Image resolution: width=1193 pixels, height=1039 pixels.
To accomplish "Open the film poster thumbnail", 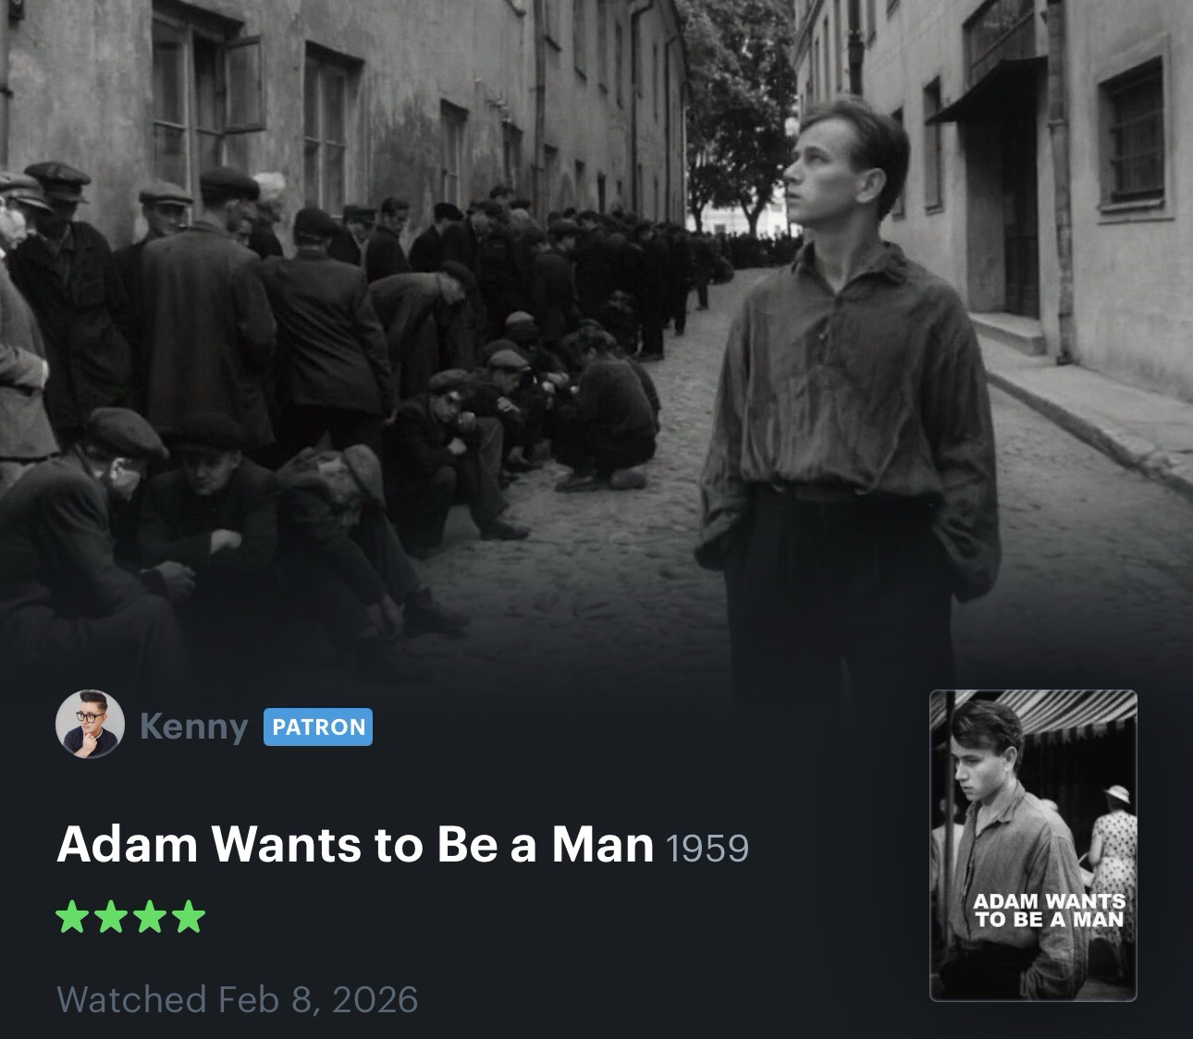I will (1033, 845).
